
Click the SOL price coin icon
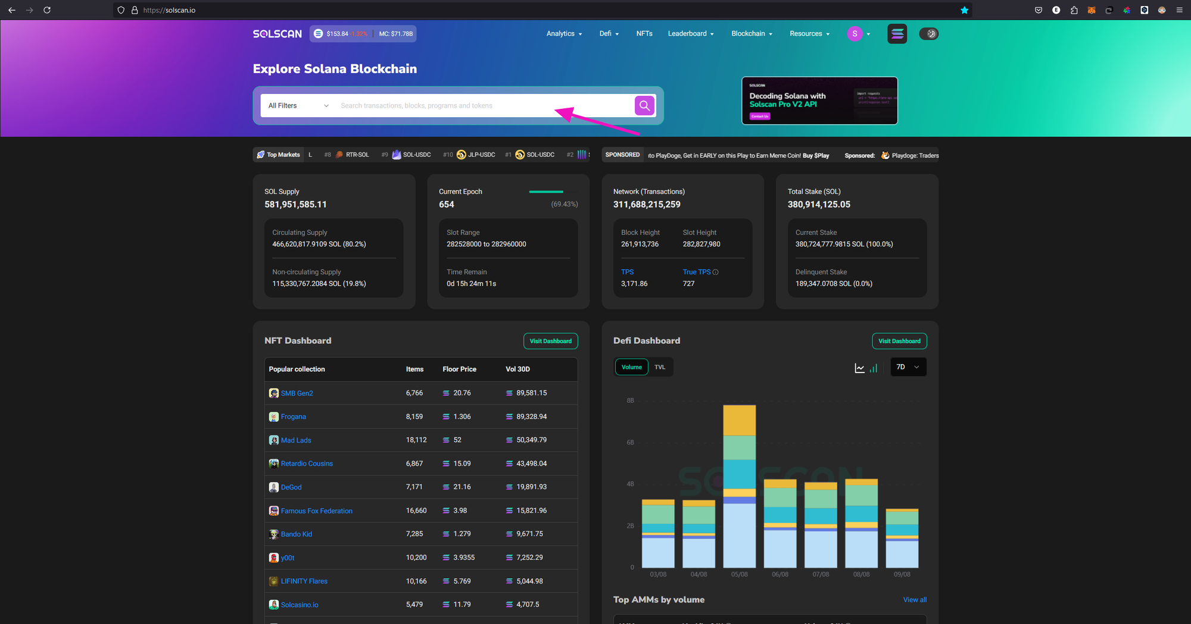(319, 34)
